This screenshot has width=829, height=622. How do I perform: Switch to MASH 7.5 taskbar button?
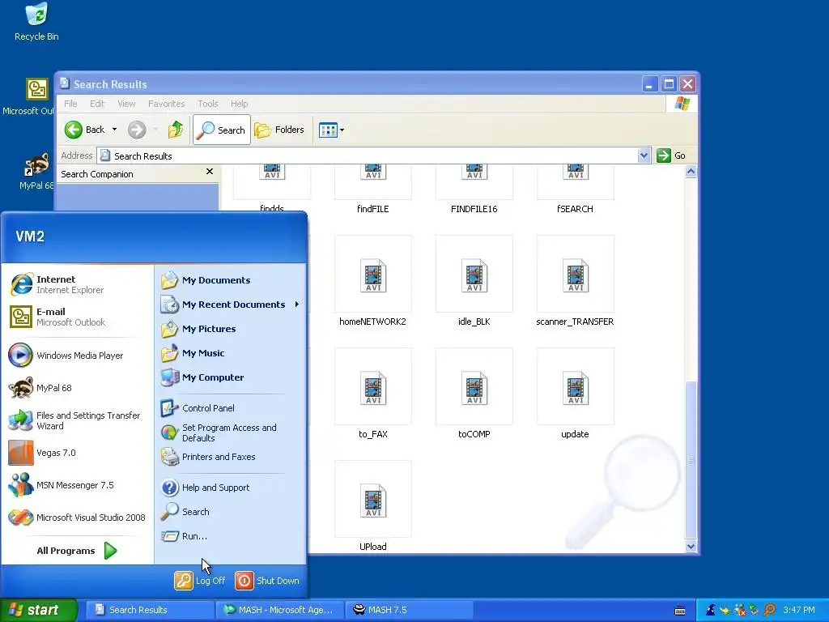409,610
